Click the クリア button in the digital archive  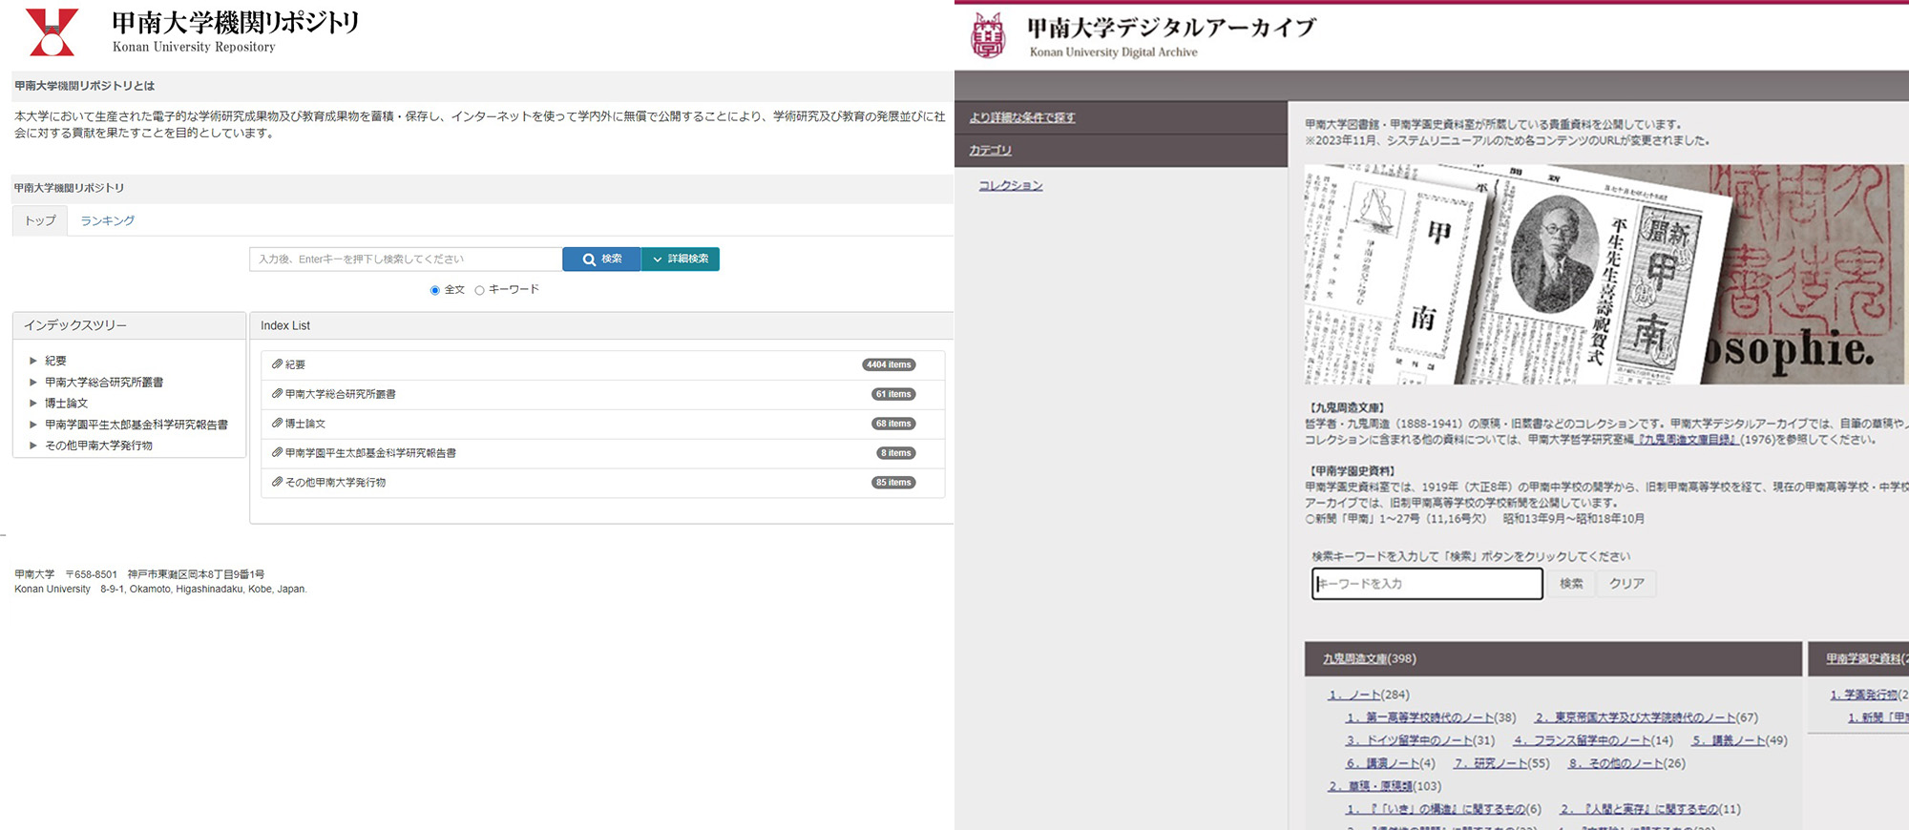(1626, 583)
